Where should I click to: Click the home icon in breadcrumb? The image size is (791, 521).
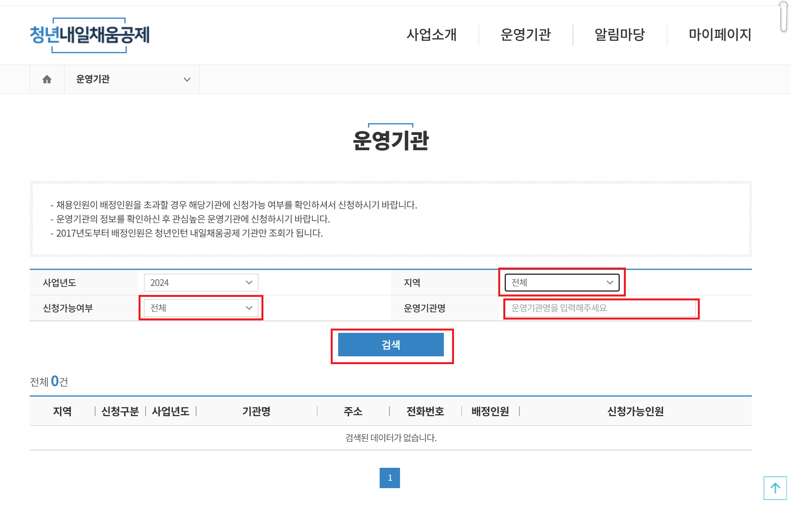tap(47, 79)
